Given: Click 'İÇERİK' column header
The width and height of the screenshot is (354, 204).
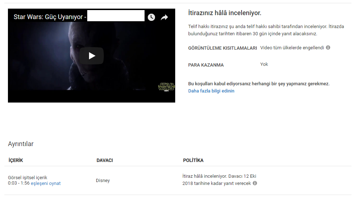Looking at the screenshot, I should (16, 160).
